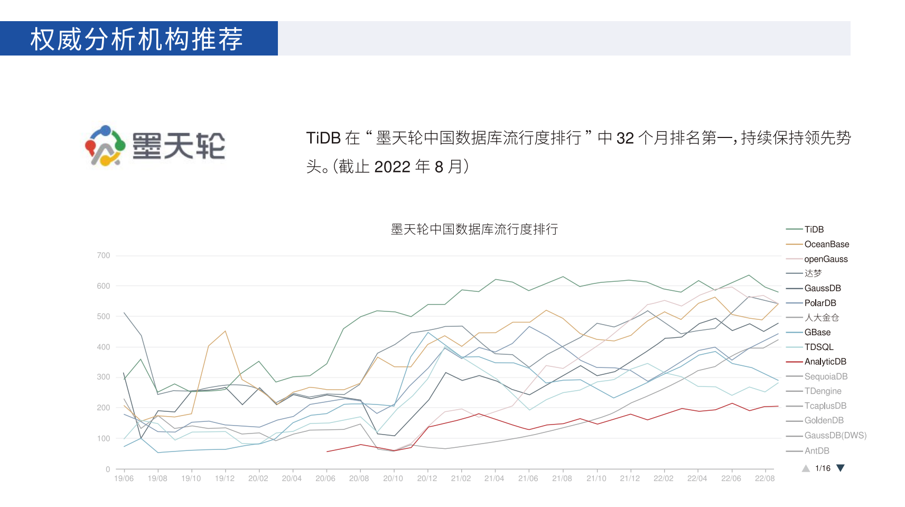Click the x-axis label 20/10
Image resolution: width=905 pixels, height=507 pixels.
[x=393, y=478]
